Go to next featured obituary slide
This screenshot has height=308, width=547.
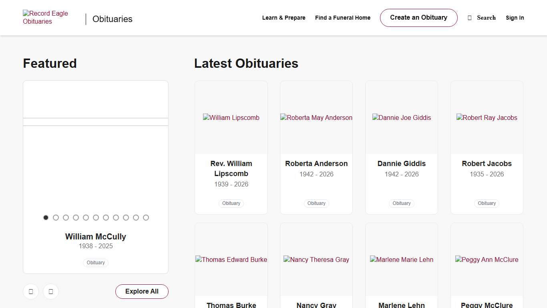point(51,292)
